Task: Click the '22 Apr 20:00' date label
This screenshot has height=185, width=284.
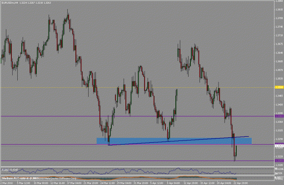Action: [x=241, y=183]
